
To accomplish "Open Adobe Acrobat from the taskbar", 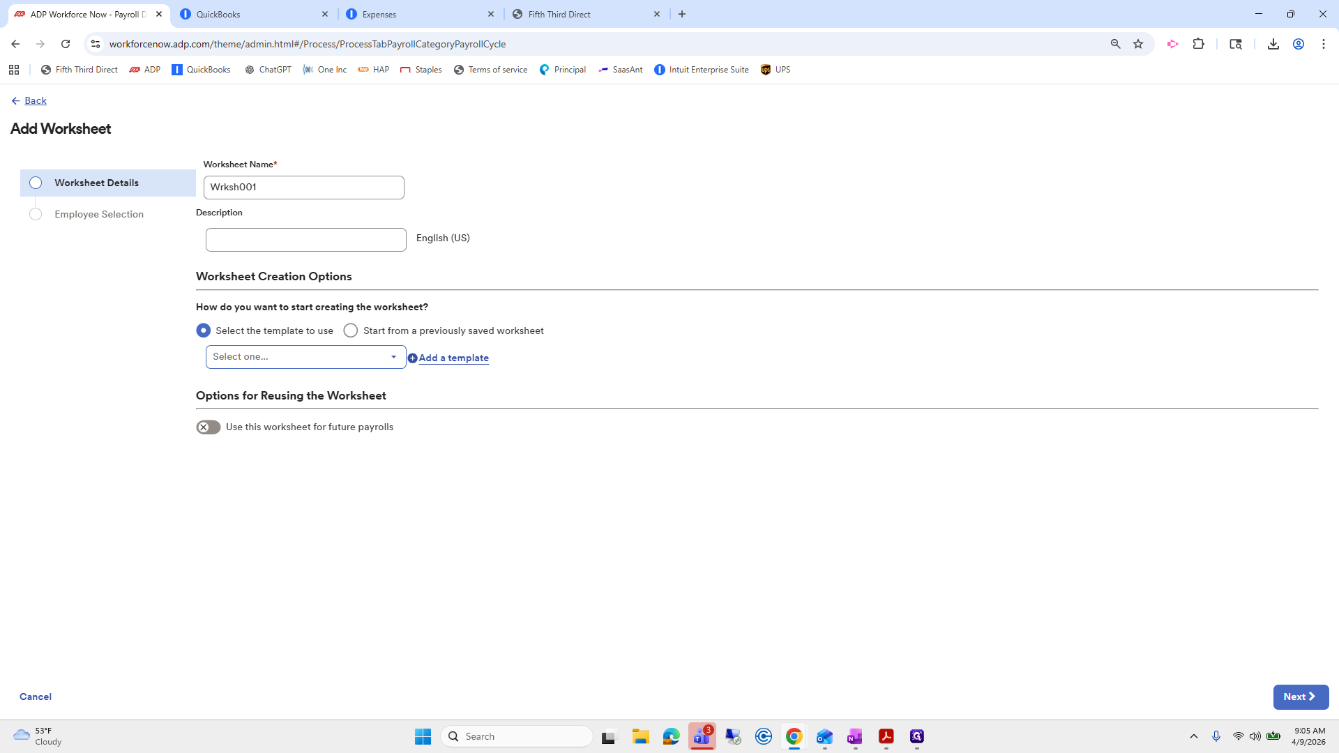I will pos(886,736).
